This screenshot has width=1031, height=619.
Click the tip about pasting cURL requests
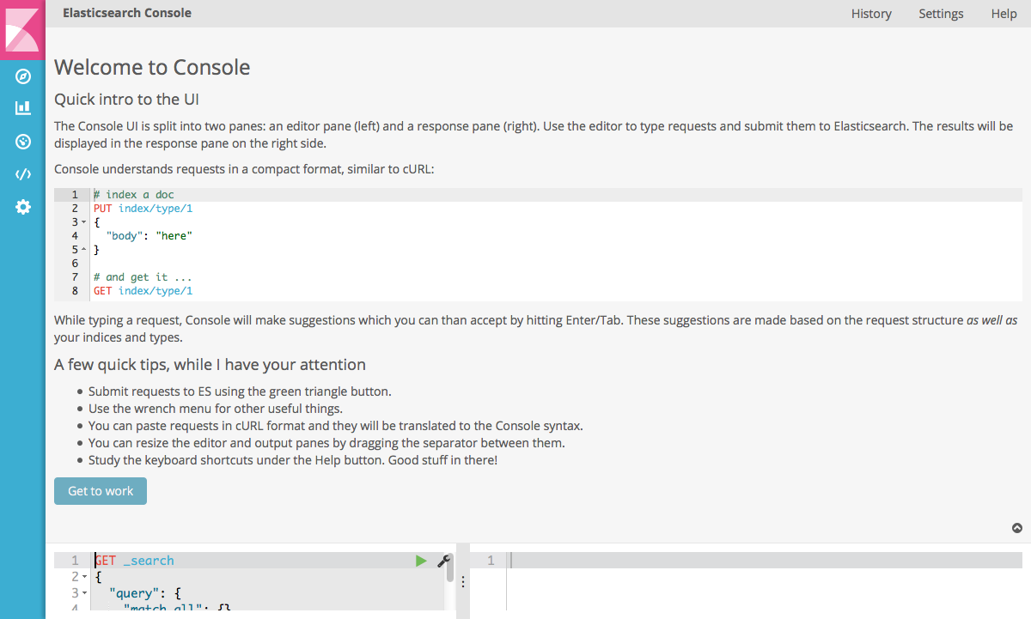[336, 426]
